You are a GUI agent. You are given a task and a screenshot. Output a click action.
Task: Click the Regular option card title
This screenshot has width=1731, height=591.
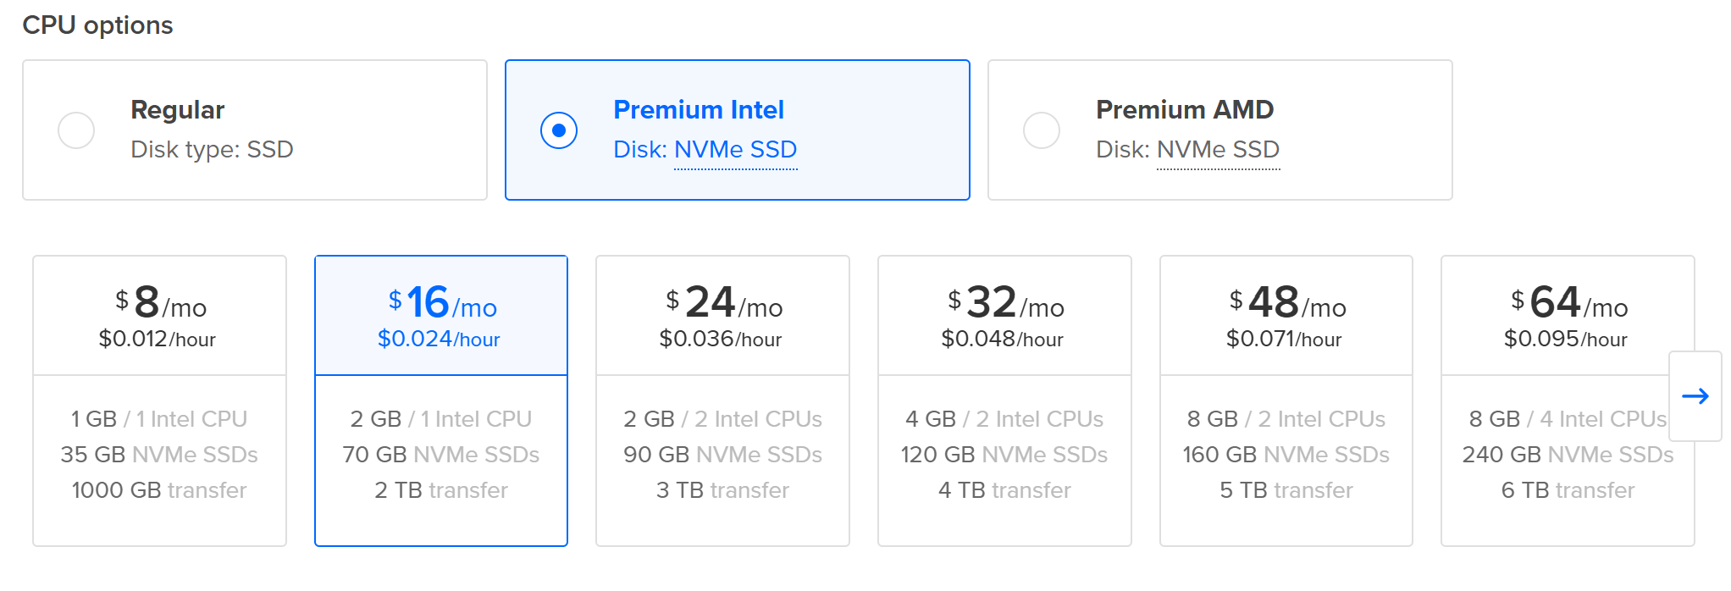coord(178,110)
